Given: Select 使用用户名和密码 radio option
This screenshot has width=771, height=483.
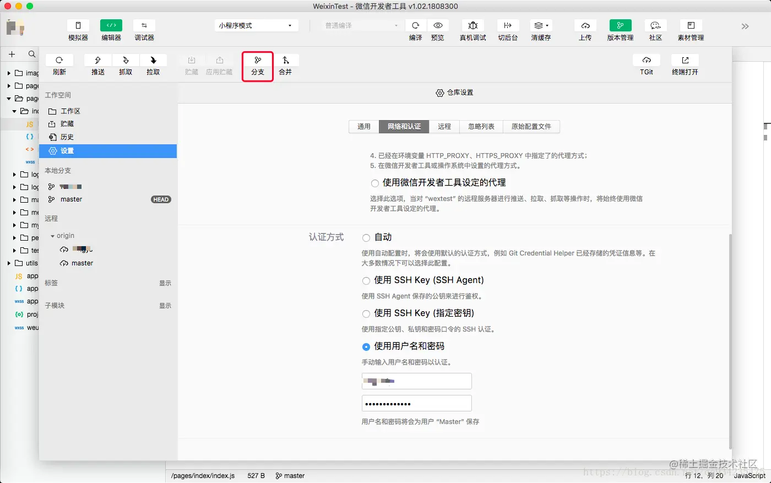Looking at the screenshot, I should pos(366,346).
